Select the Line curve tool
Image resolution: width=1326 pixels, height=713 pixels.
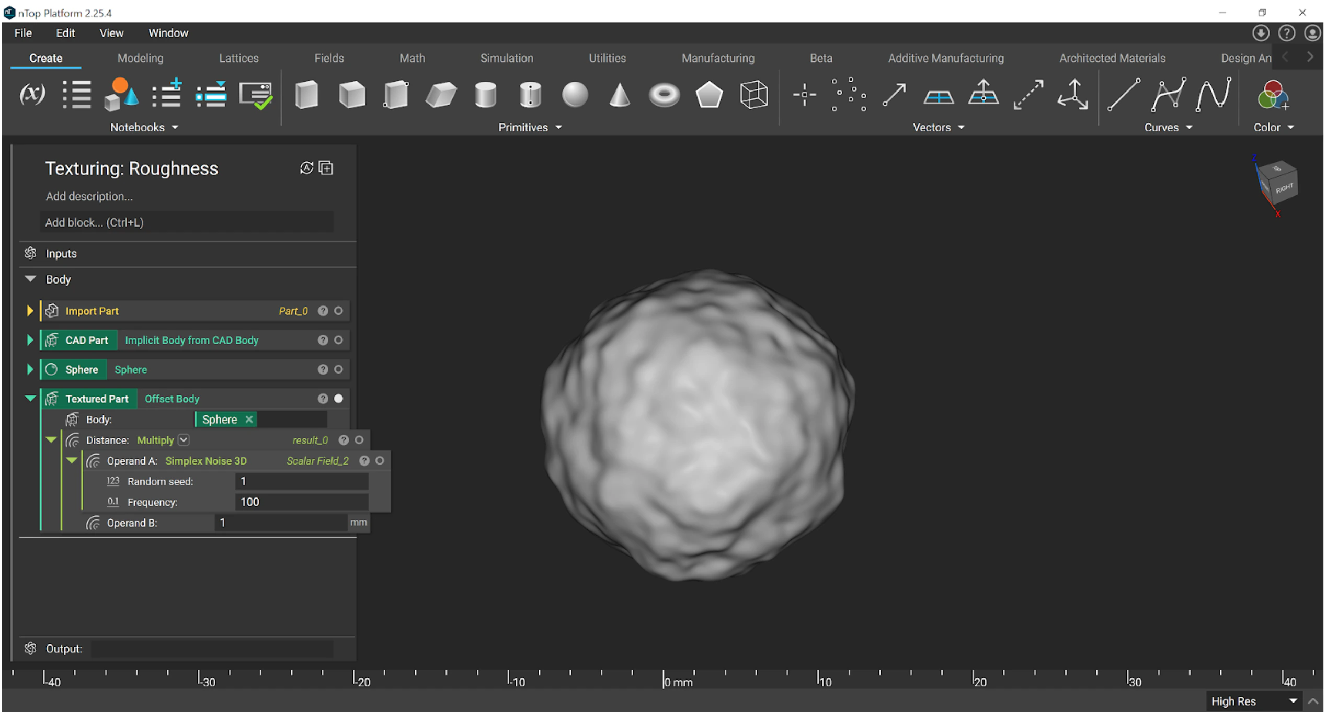[x=1124, y=95]
